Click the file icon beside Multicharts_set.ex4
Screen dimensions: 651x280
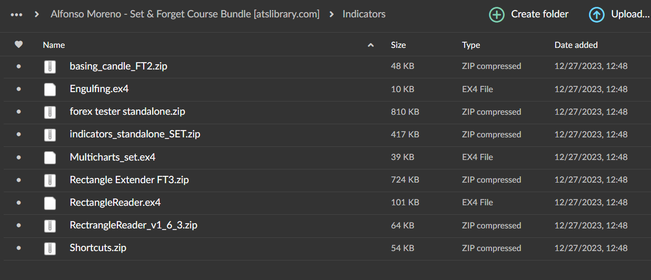click(50, 157)
